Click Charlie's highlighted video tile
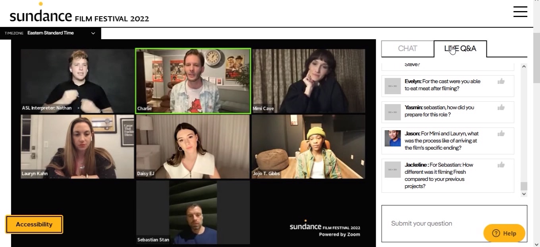Screen dimensions: 540x247 tap(193, 81)
